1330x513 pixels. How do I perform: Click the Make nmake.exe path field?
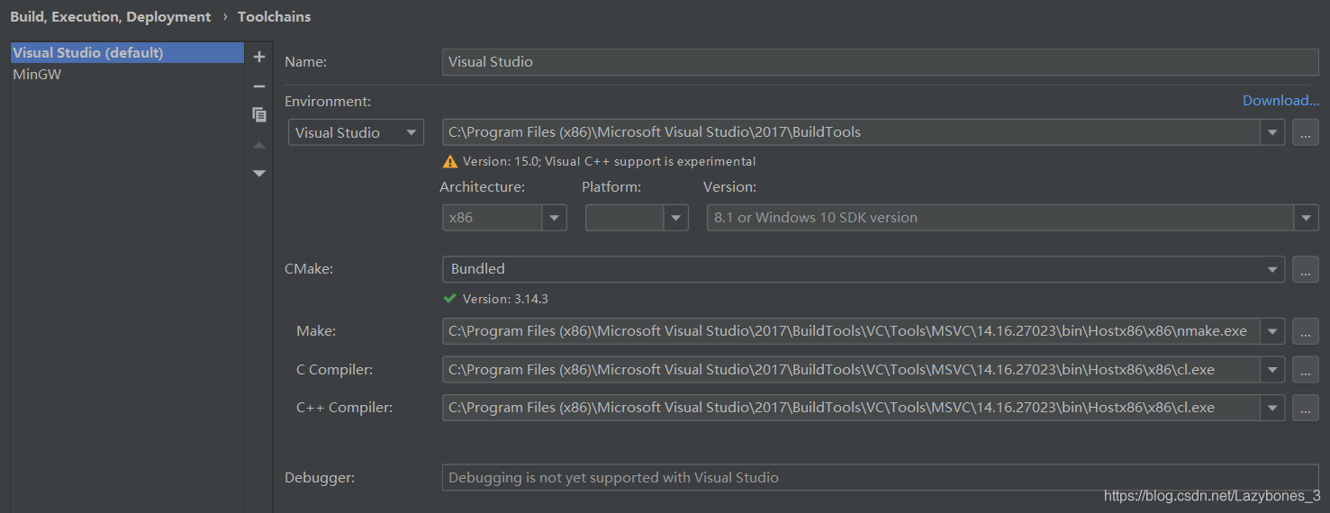coord(851,331)
